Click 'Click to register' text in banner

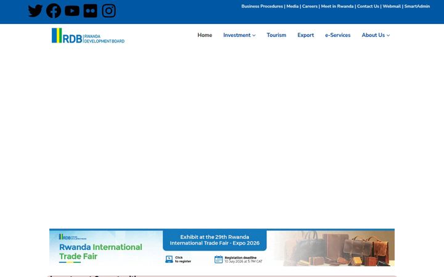(183, 260)
